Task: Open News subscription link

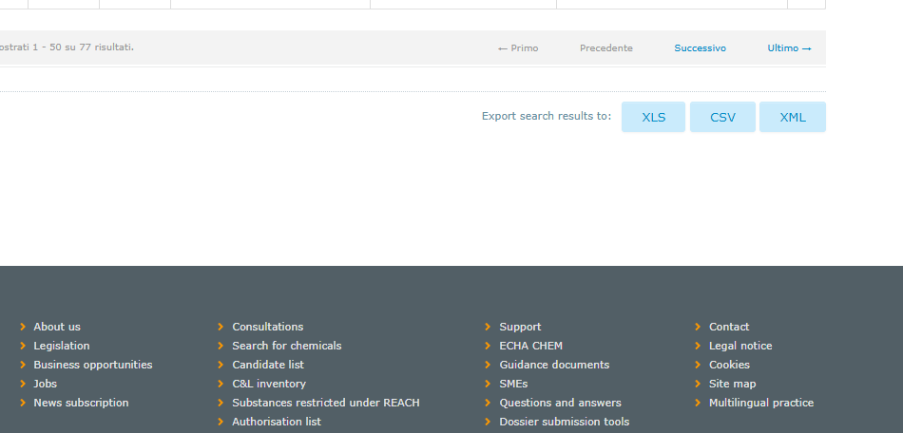Action: [81, 403]
